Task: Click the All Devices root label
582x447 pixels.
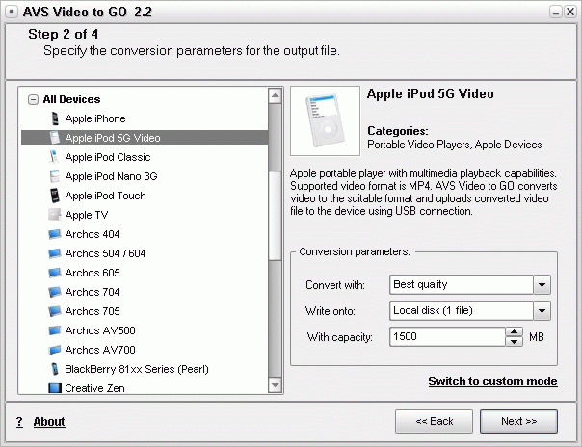Action: pyautogui.click(x=71, y=99)
